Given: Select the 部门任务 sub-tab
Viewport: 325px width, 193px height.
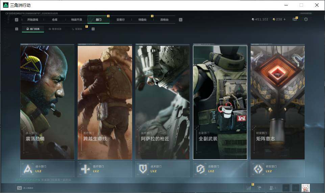Looking at the screenshot, I should 33,29.
